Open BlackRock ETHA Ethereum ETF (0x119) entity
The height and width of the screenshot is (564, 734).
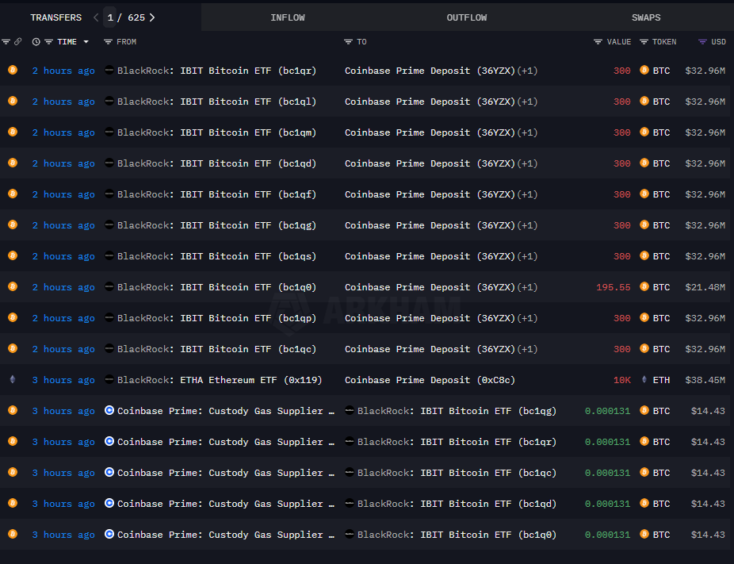[x=220, y=380]
